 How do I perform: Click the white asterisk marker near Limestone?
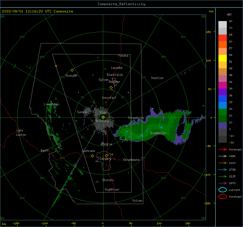[51, 102]
